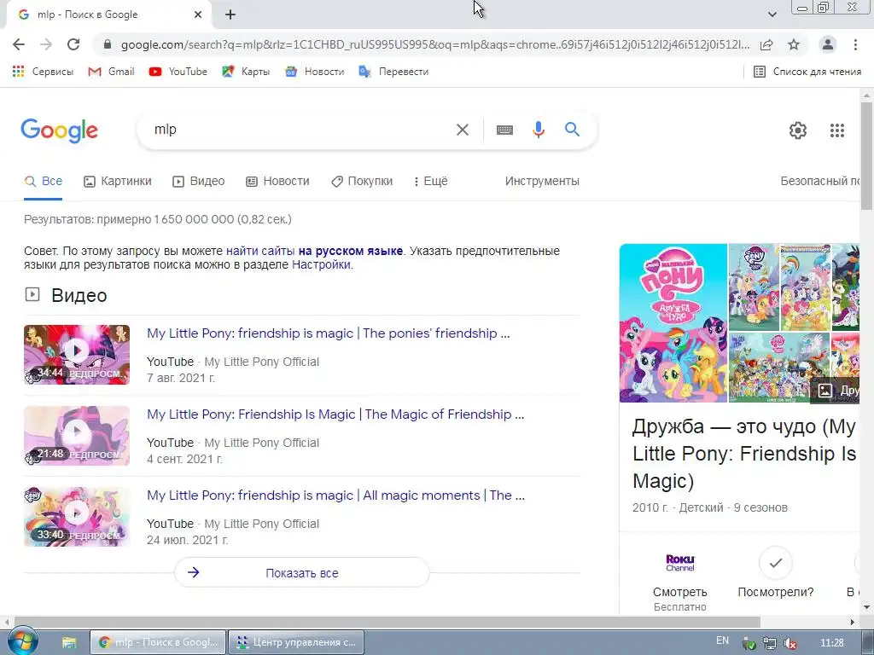The width and height of the screenshot is (874, 655).
Task: Play the 33:40 video thumbnail
Action: (x=77, y=516)
